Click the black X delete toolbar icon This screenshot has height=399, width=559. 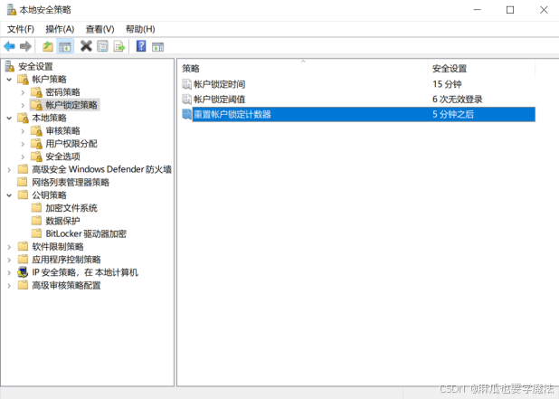click(x=86, y=46)
